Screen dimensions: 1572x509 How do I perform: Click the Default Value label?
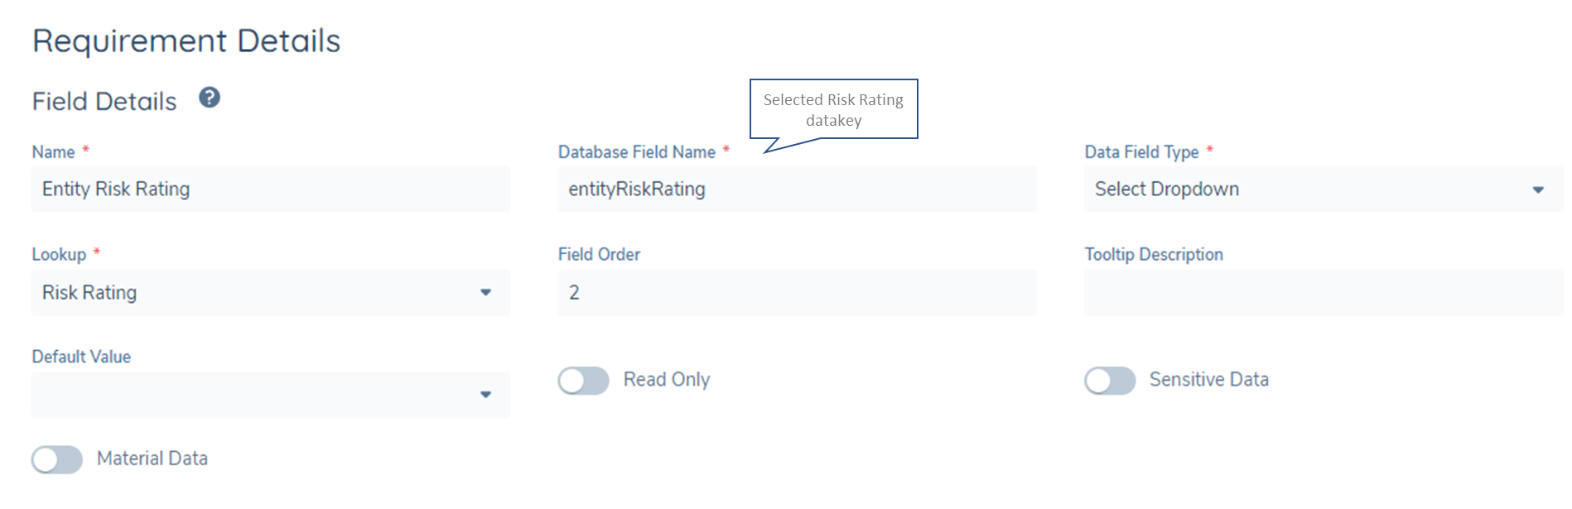click(x=80, y=356)
